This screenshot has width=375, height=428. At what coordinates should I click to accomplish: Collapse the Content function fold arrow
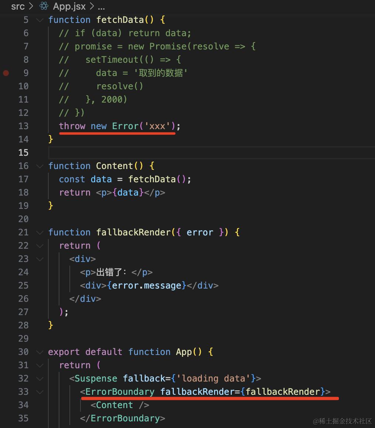click(40, 166)
